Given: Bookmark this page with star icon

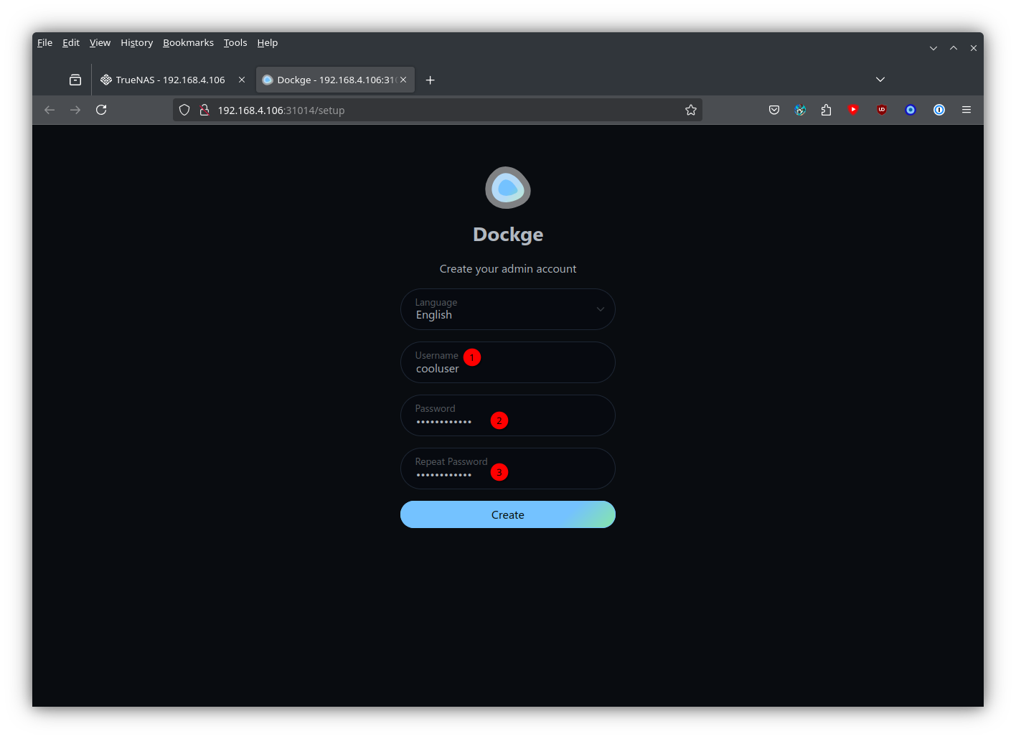Looking at the screenshot, I should [x=690, y=110].
